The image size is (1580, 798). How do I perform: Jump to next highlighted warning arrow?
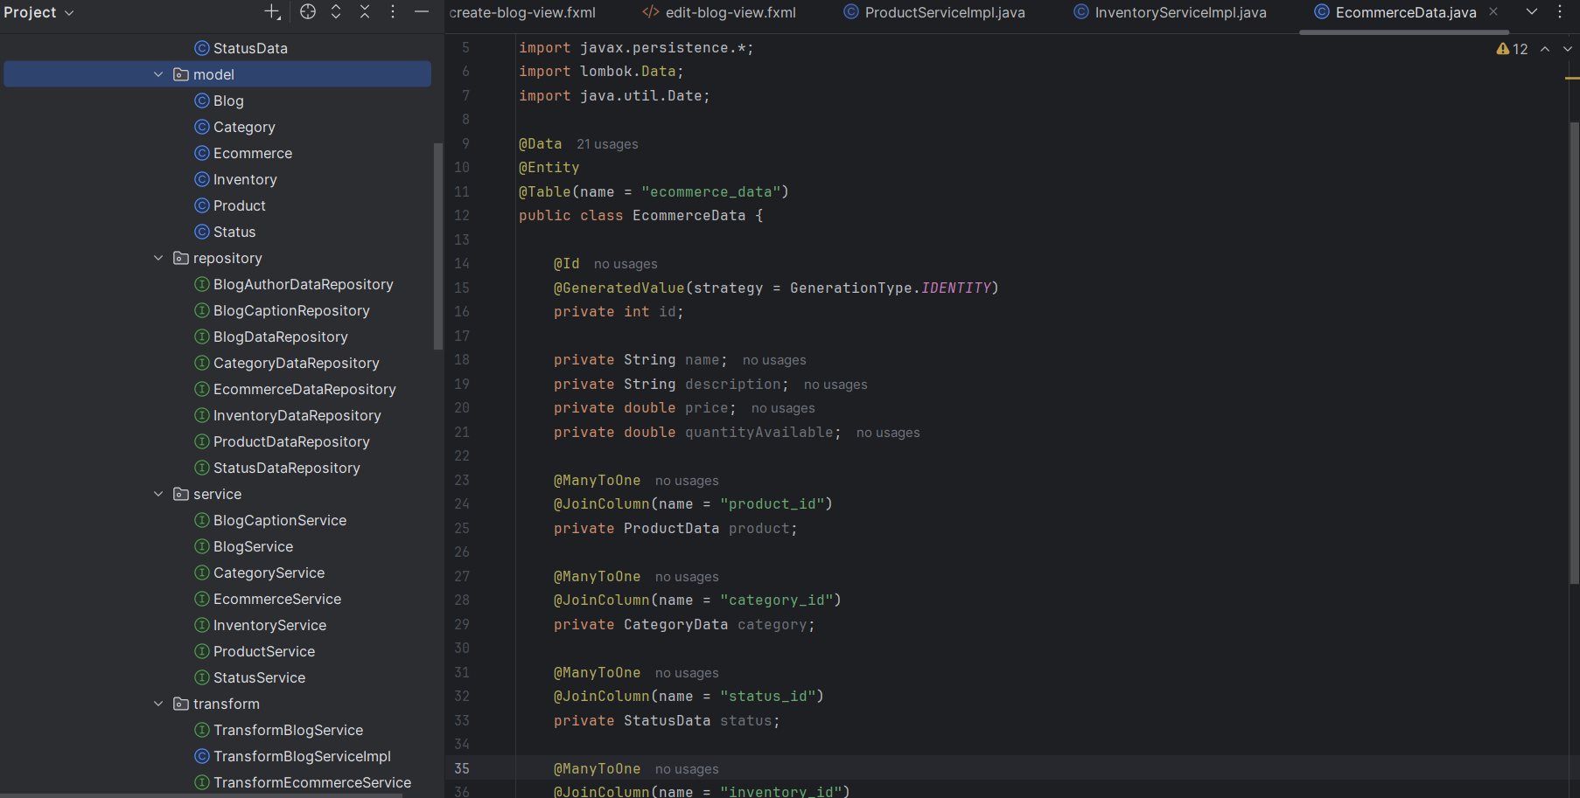(x=1568, y=49)
